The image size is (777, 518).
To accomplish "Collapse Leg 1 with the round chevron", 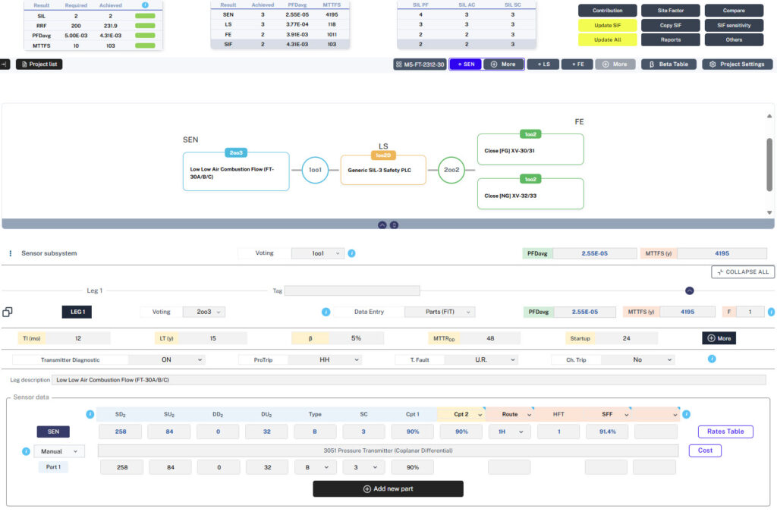I will (x=689, y=290).
